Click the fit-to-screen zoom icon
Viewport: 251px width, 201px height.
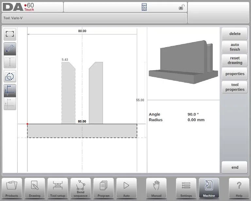click(x=10, y=34)
